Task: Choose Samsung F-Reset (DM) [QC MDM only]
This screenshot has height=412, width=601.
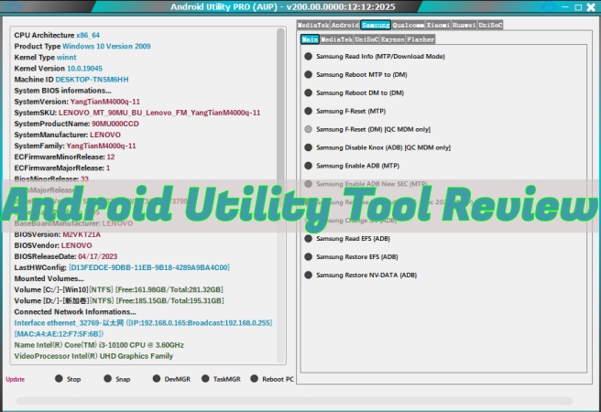Action: pos(367,129)
